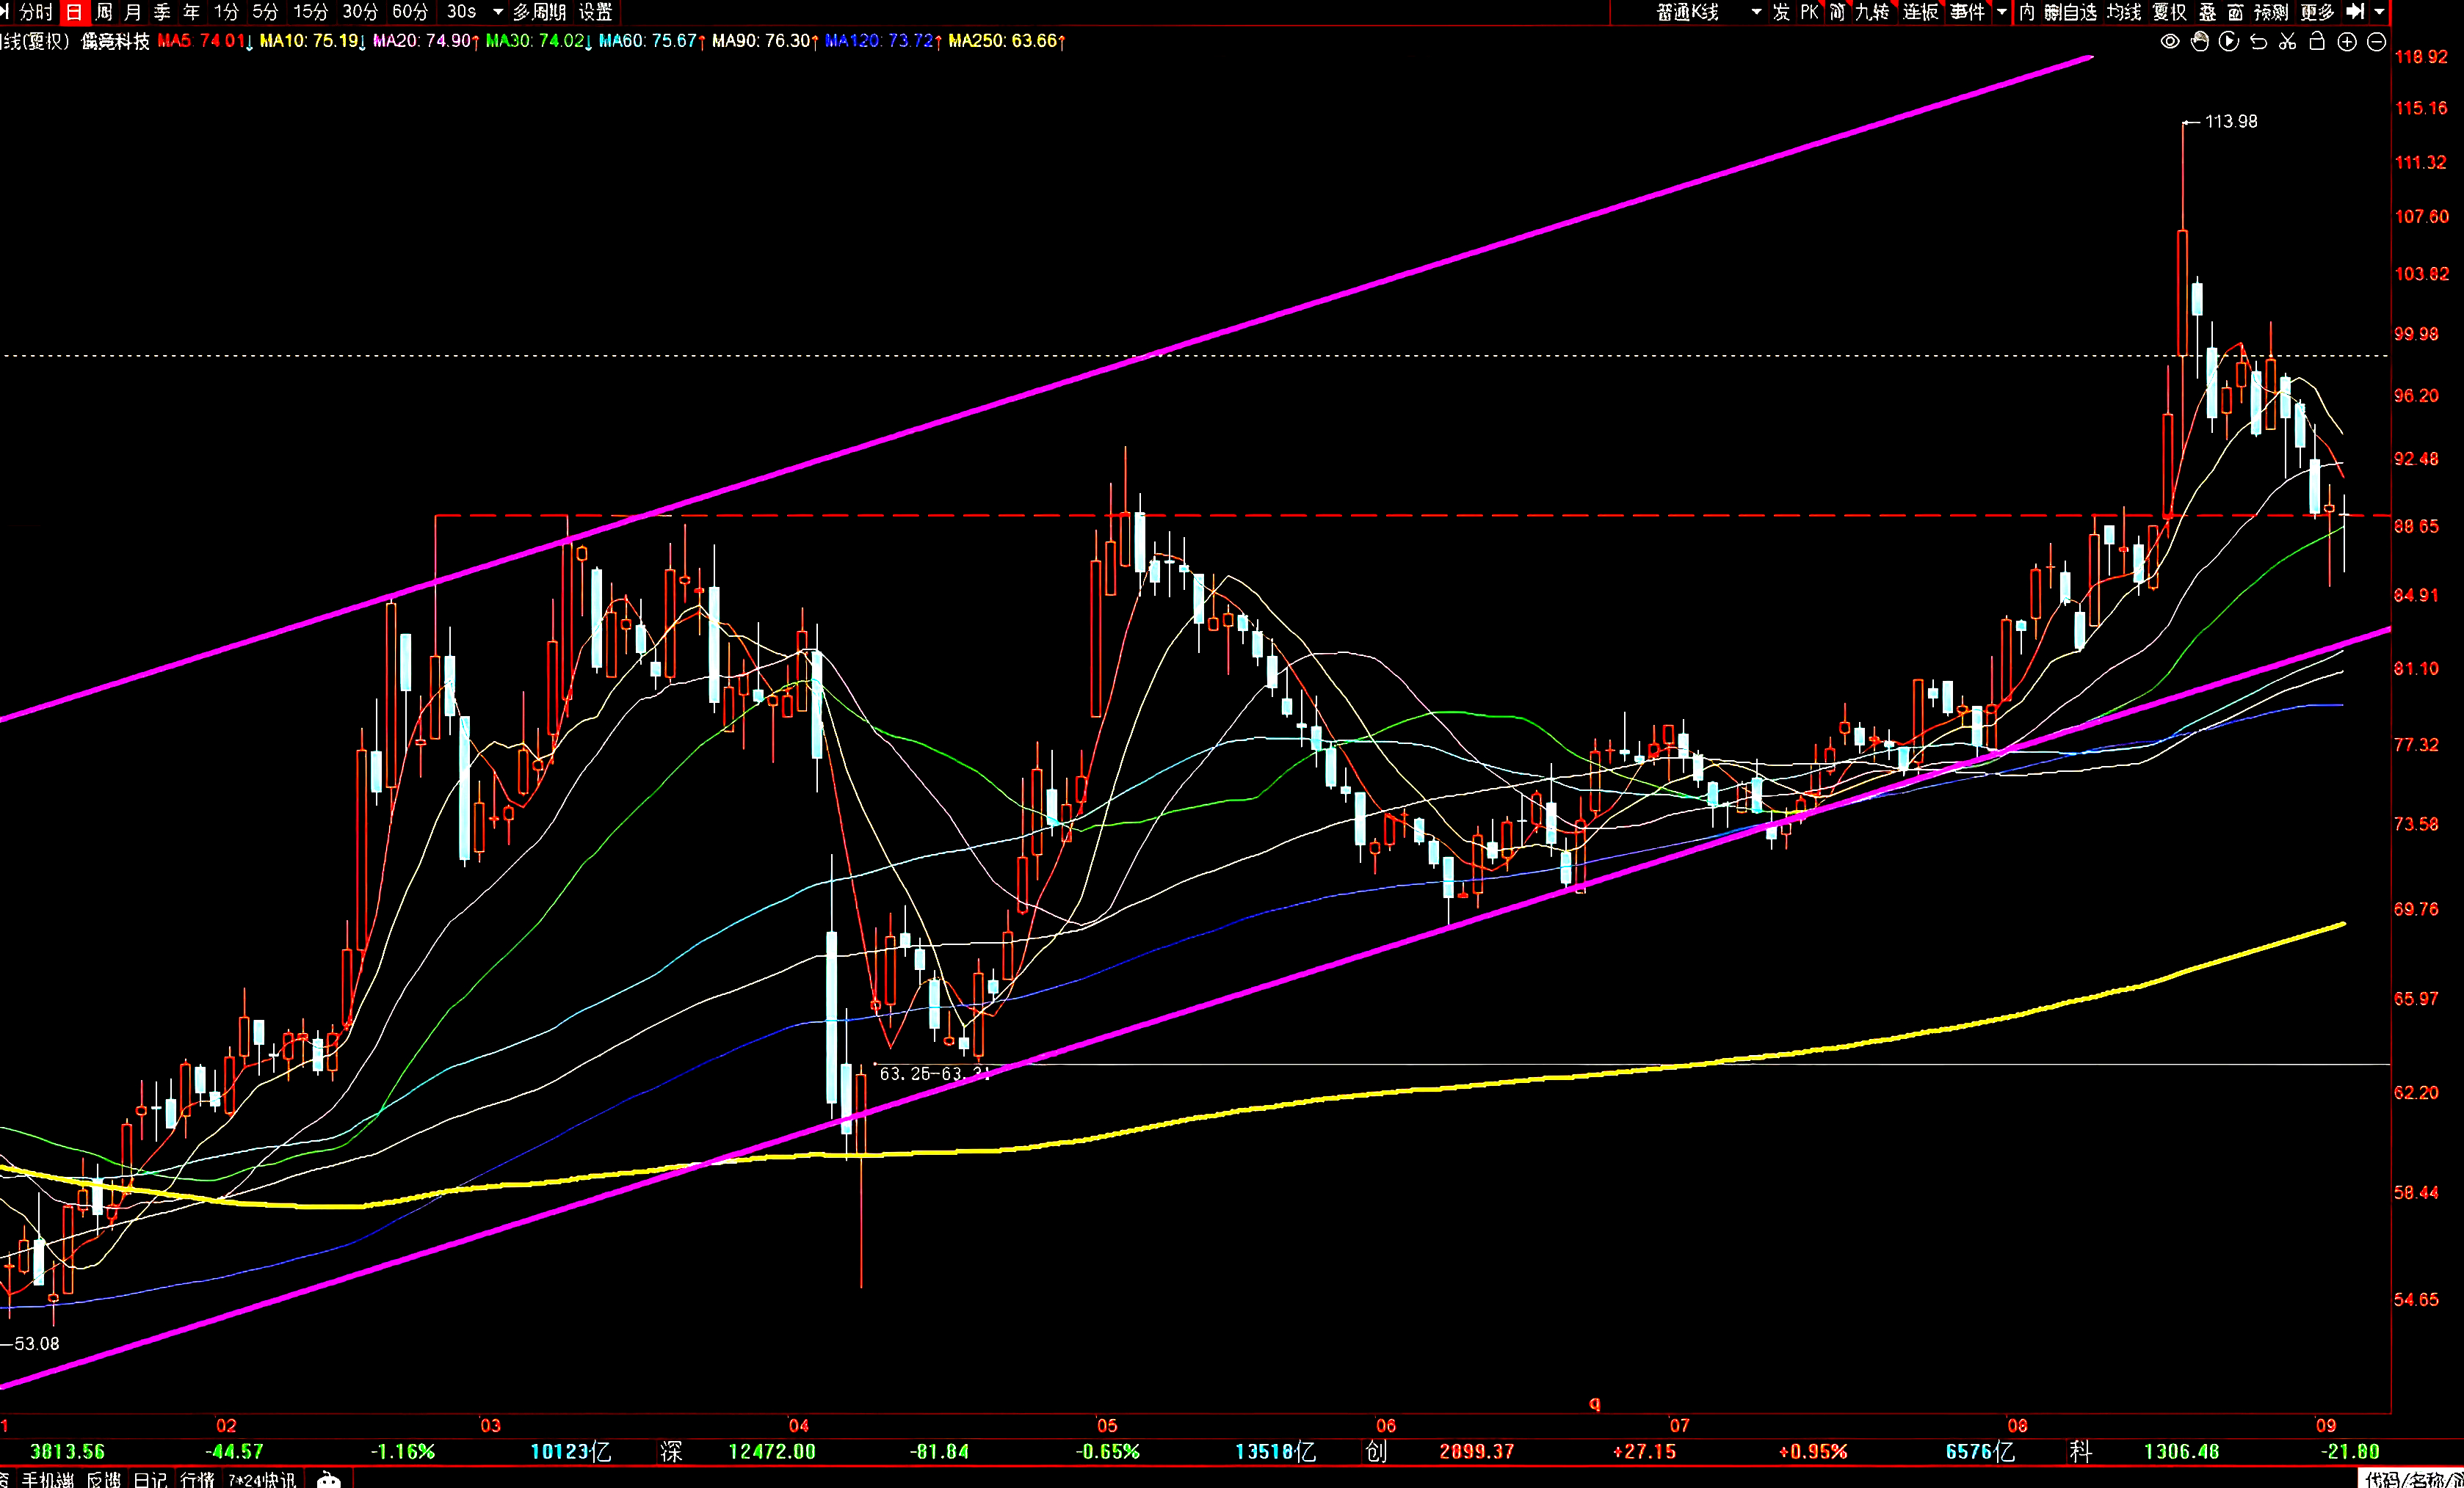This screenshot has height=1488, width=2464.
Task: Switch to the 60分 period tab
Action: (x=409, y=12)
